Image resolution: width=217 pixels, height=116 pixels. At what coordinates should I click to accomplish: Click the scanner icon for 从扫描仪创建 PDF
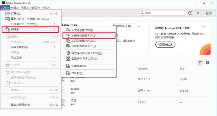68,35
